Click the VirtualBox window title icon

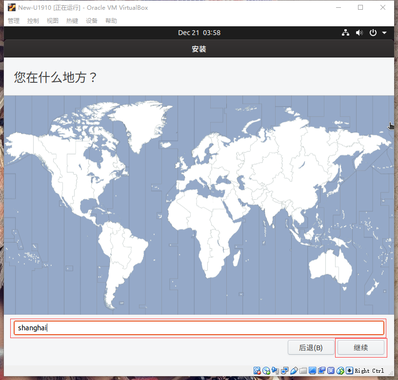click(x=11, y=8)
